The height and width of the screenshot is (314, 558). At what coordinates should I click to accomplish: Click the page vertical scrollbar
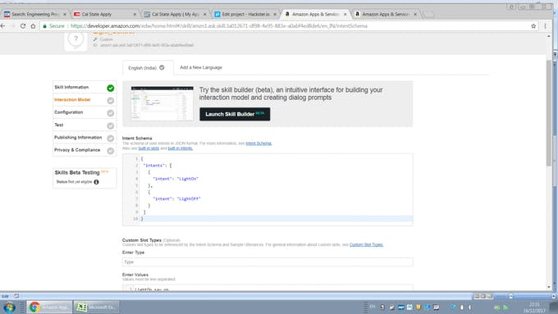[x=549, y=112]
